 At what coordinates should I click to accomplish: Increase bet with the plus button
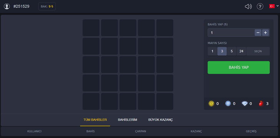point(265,33)
